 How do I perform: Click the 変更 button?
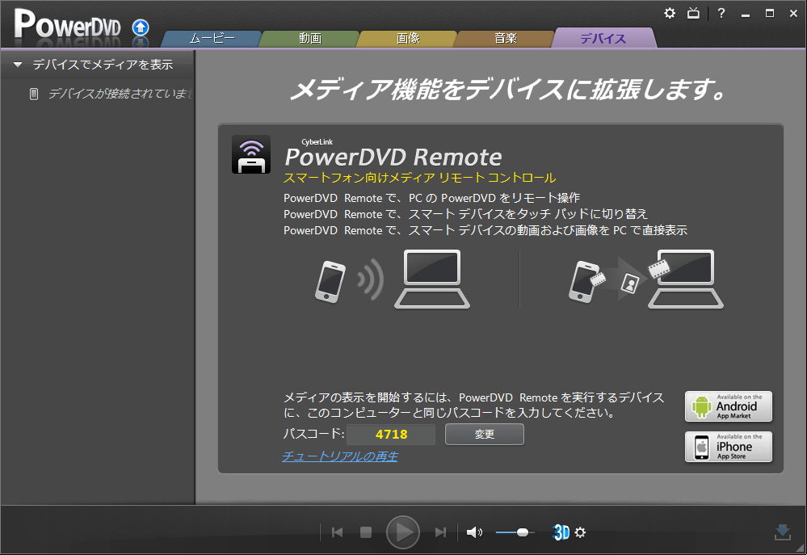(x=485, y=434)
